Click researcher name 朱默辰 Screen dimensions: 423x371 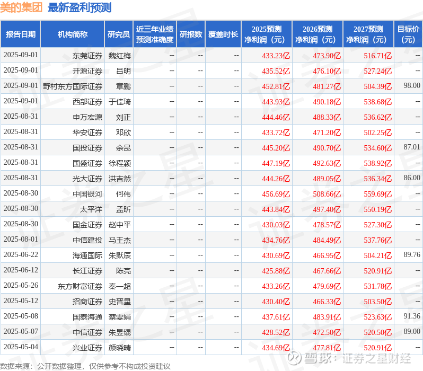point(119,256)
